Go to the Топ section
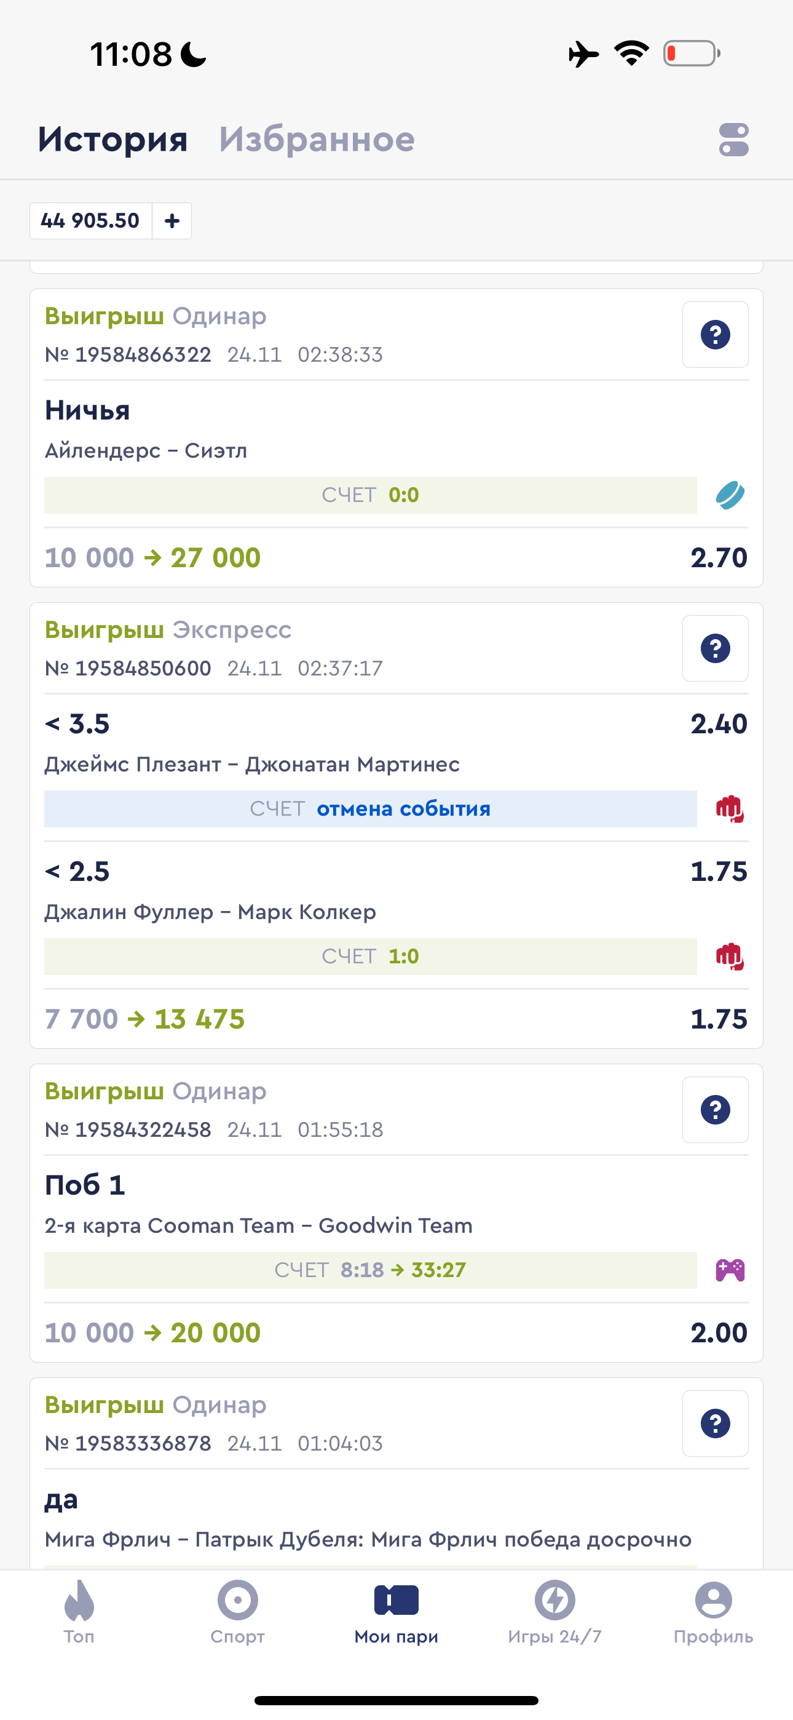The height and width of the screenshot is (1720, 793). pyautogui.click(x=79, y=1612)
